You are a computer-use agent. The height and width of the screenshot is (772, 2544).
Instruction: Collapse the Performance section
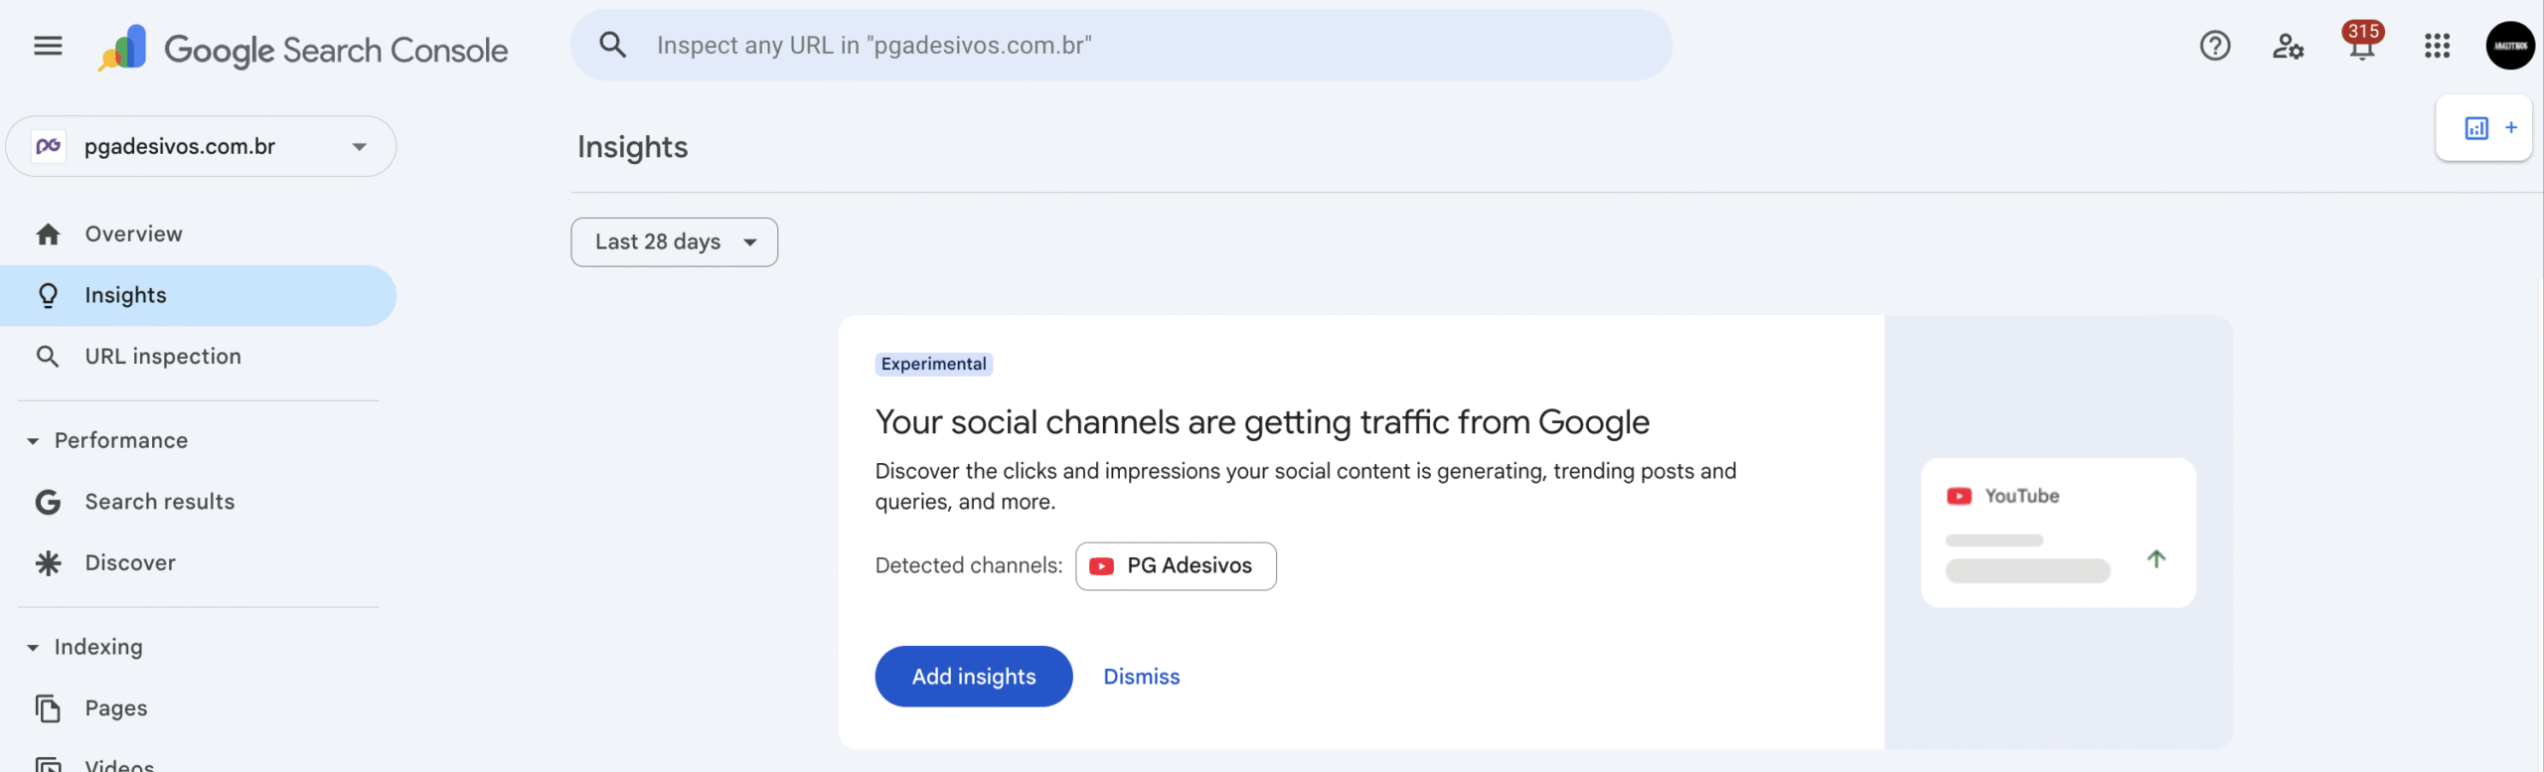pyautogui.click(x=33, y=441)
